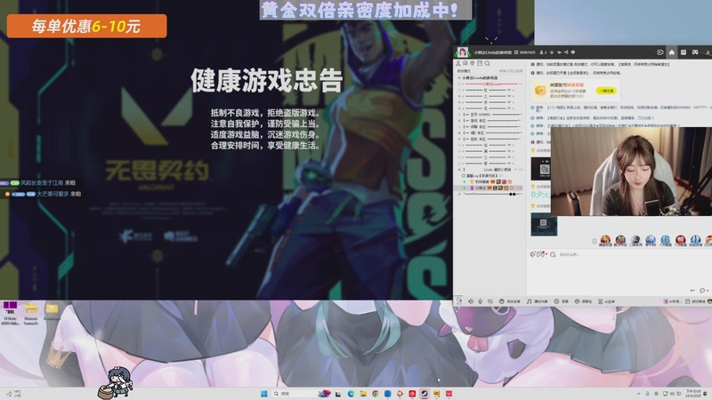Select the red highlighted top sub-channel row
This screenshot has width=712, height=400.
pyautogui.click(x=491, y=84)
